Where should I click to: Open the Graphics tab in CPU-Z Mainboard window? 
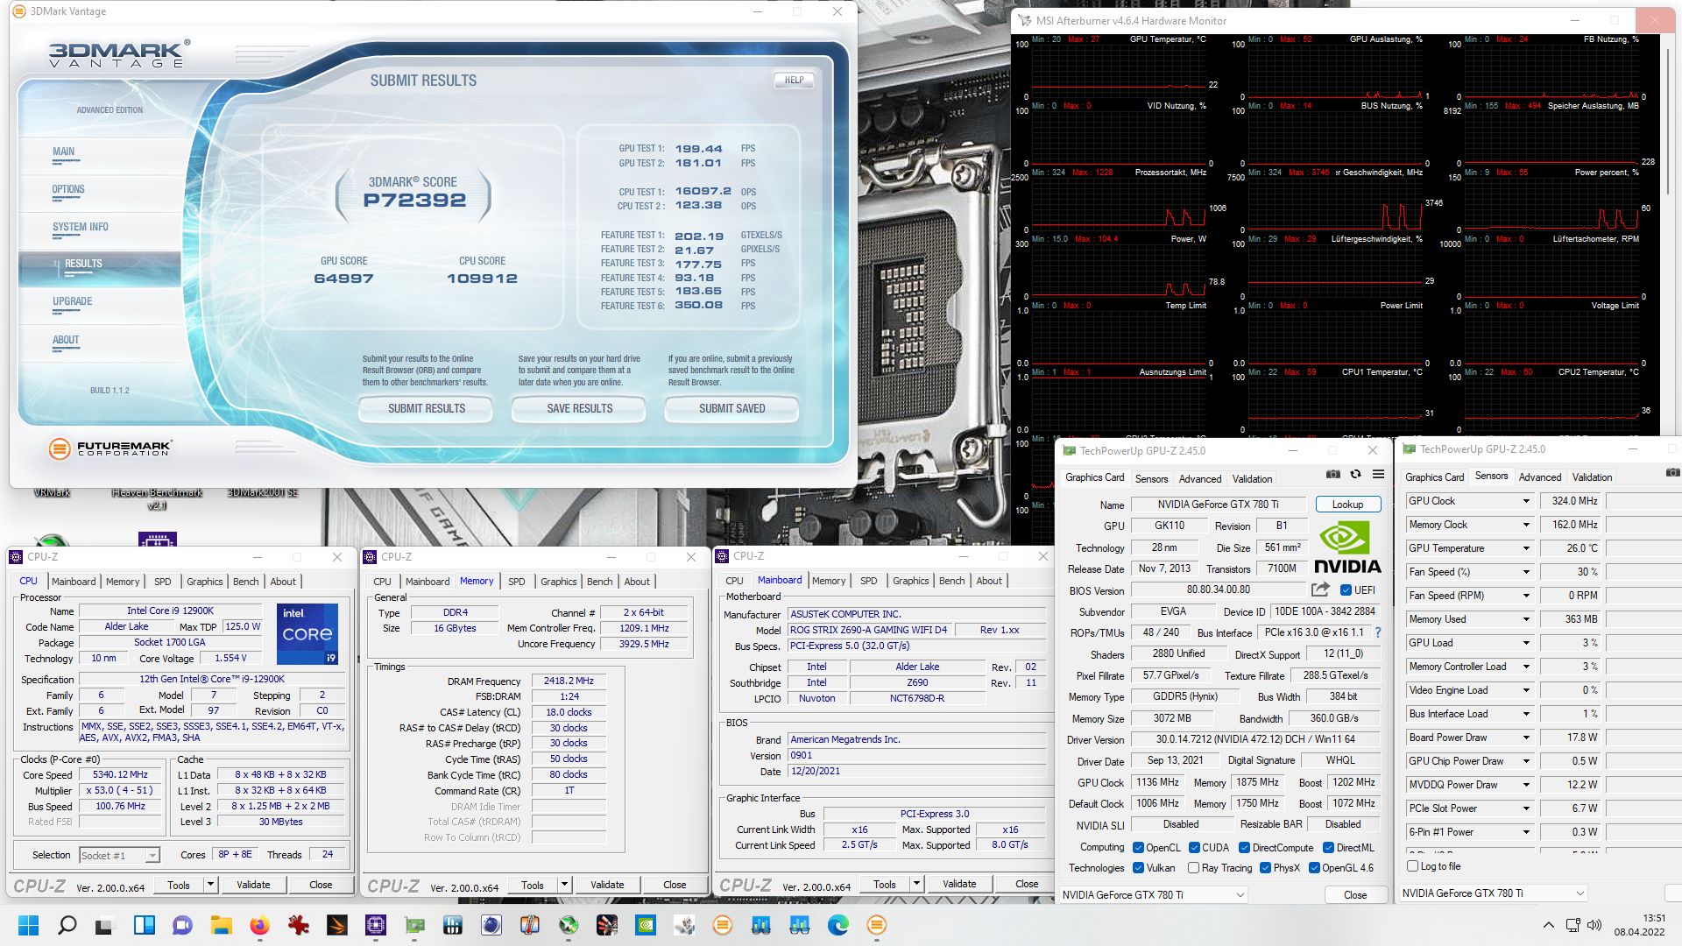click(910, 580)
